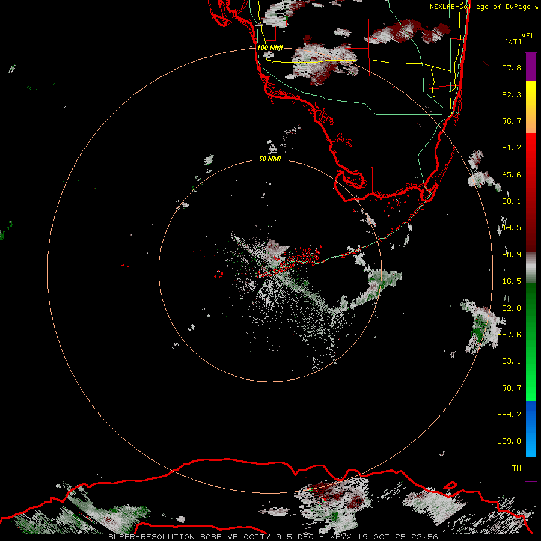Select the -109.8 legend value
The image size is (541, 541).
point(507,441)
